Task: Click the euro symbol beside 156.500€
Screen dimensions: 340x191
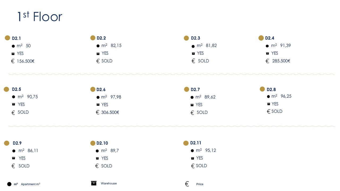Action: click(13, 61)
